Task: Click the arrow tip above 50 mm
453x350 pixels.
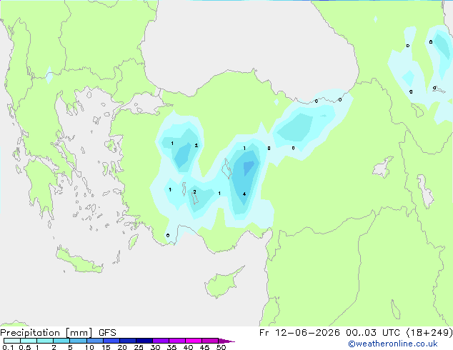Action: (226, 341)
